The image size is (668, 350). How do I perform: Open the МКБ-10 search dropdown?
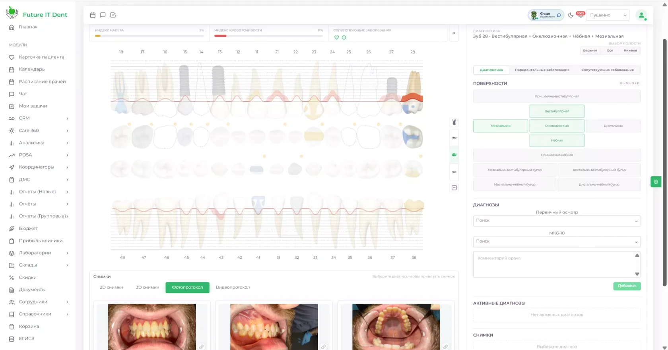(557, 241)
